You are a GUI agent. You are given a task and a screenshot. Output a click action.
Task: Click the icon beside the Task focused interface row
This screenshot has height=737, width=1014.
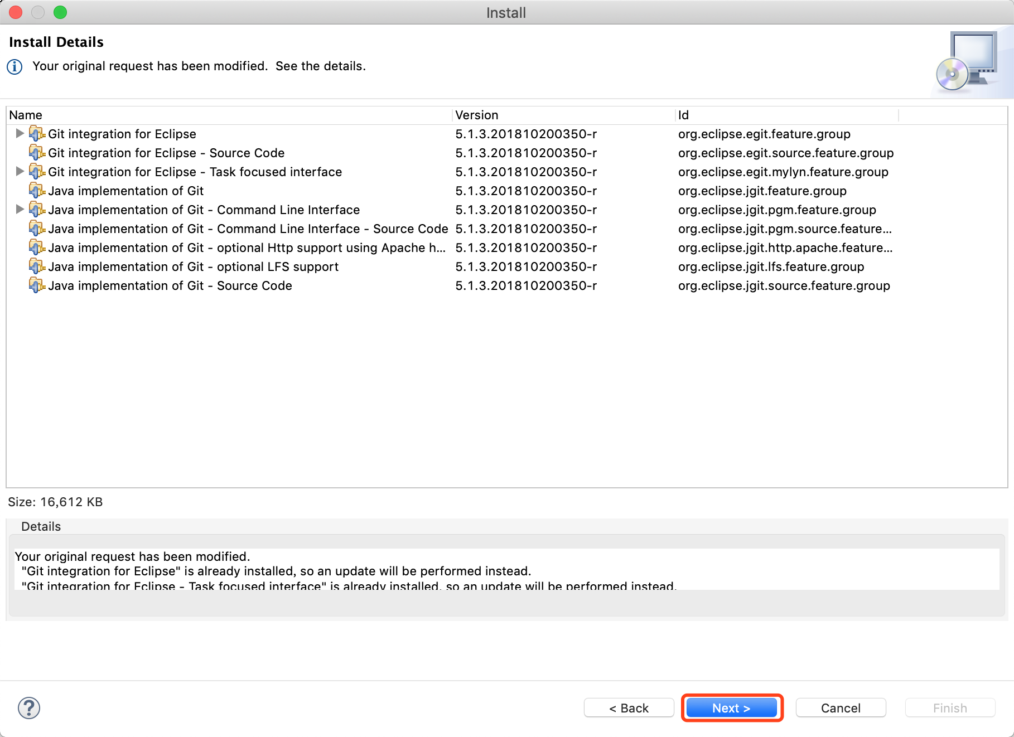point(37,172)
